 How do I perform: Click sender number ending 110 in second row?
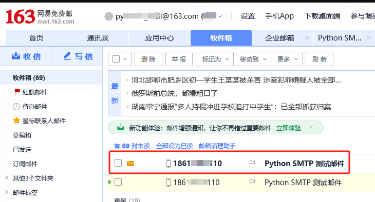196,183
